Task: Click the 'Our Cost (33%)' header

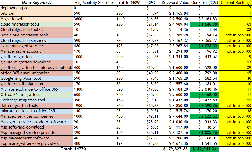Action: (x=204, y=3)
